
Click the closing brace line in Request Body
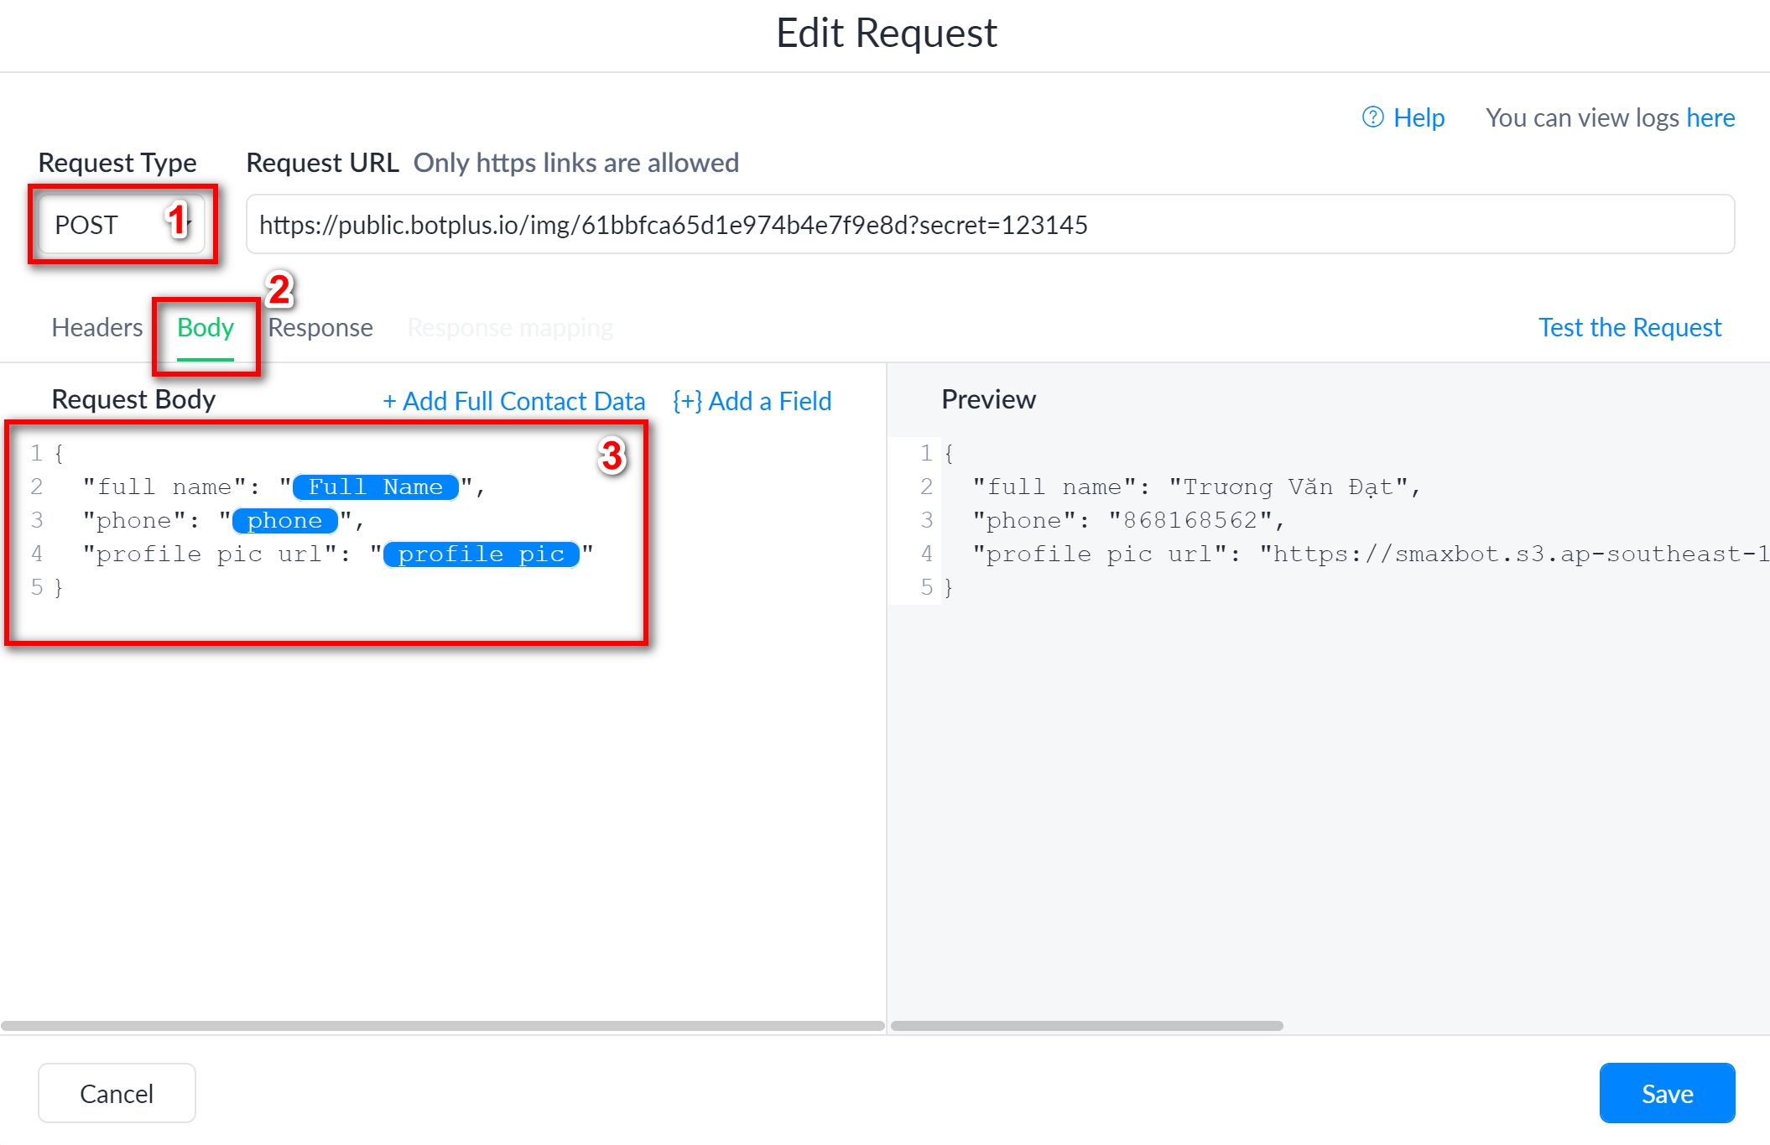coord(59,587)
